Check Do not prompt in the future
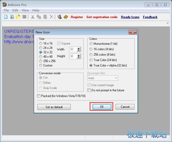Image resolution: width=172 pixels, height=142 pixels. 89,90
